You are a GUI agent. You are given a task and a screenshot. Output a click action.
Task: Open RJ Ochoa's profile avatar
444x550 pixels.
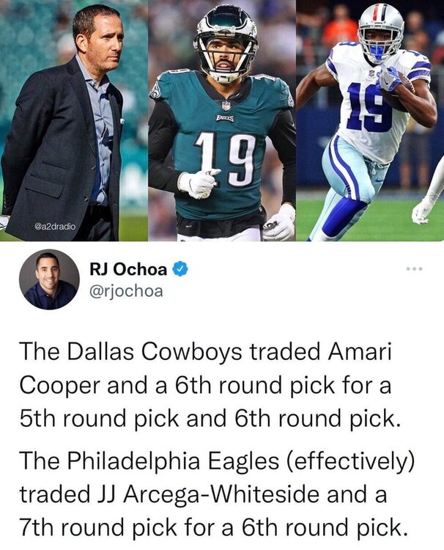click(x=49, y=279)
